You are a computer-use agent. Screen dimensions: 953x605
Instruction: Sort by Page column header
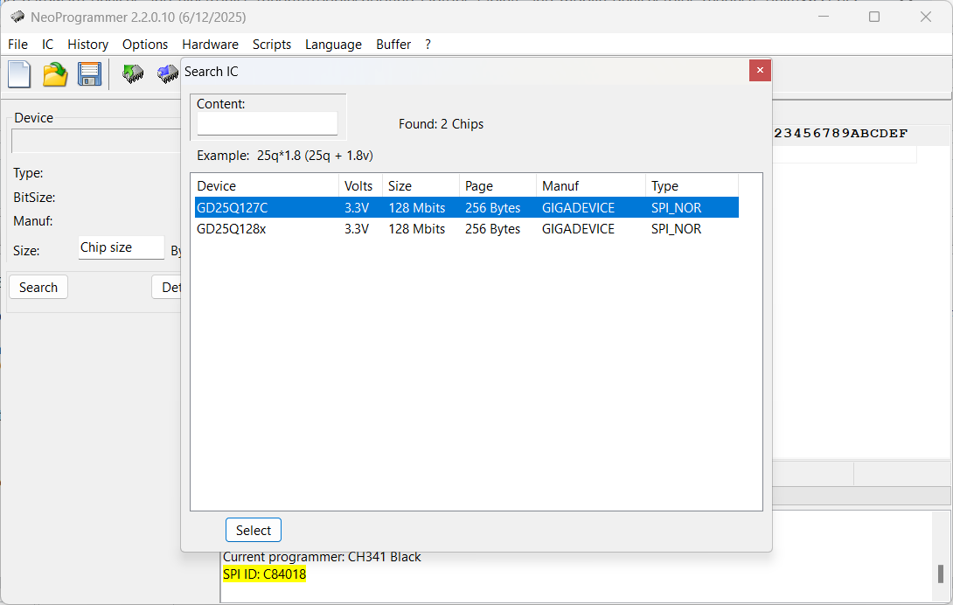tap(497, 185)
